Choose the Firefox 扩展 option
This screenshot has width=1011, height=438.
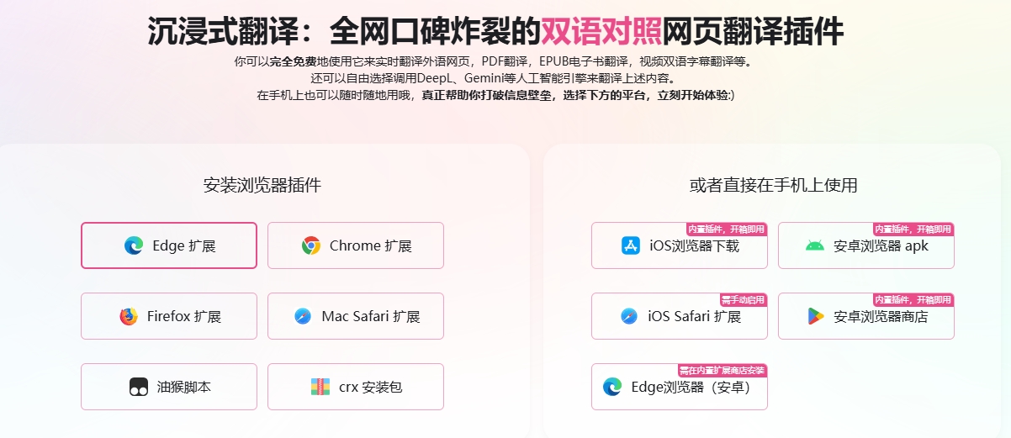pos(169,316)
